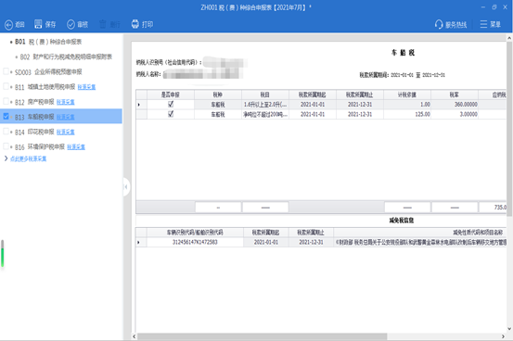This screenshot has height=341, width=513.
Task: Select the 3.00000 tax rate cell
Action: (455, 114)
